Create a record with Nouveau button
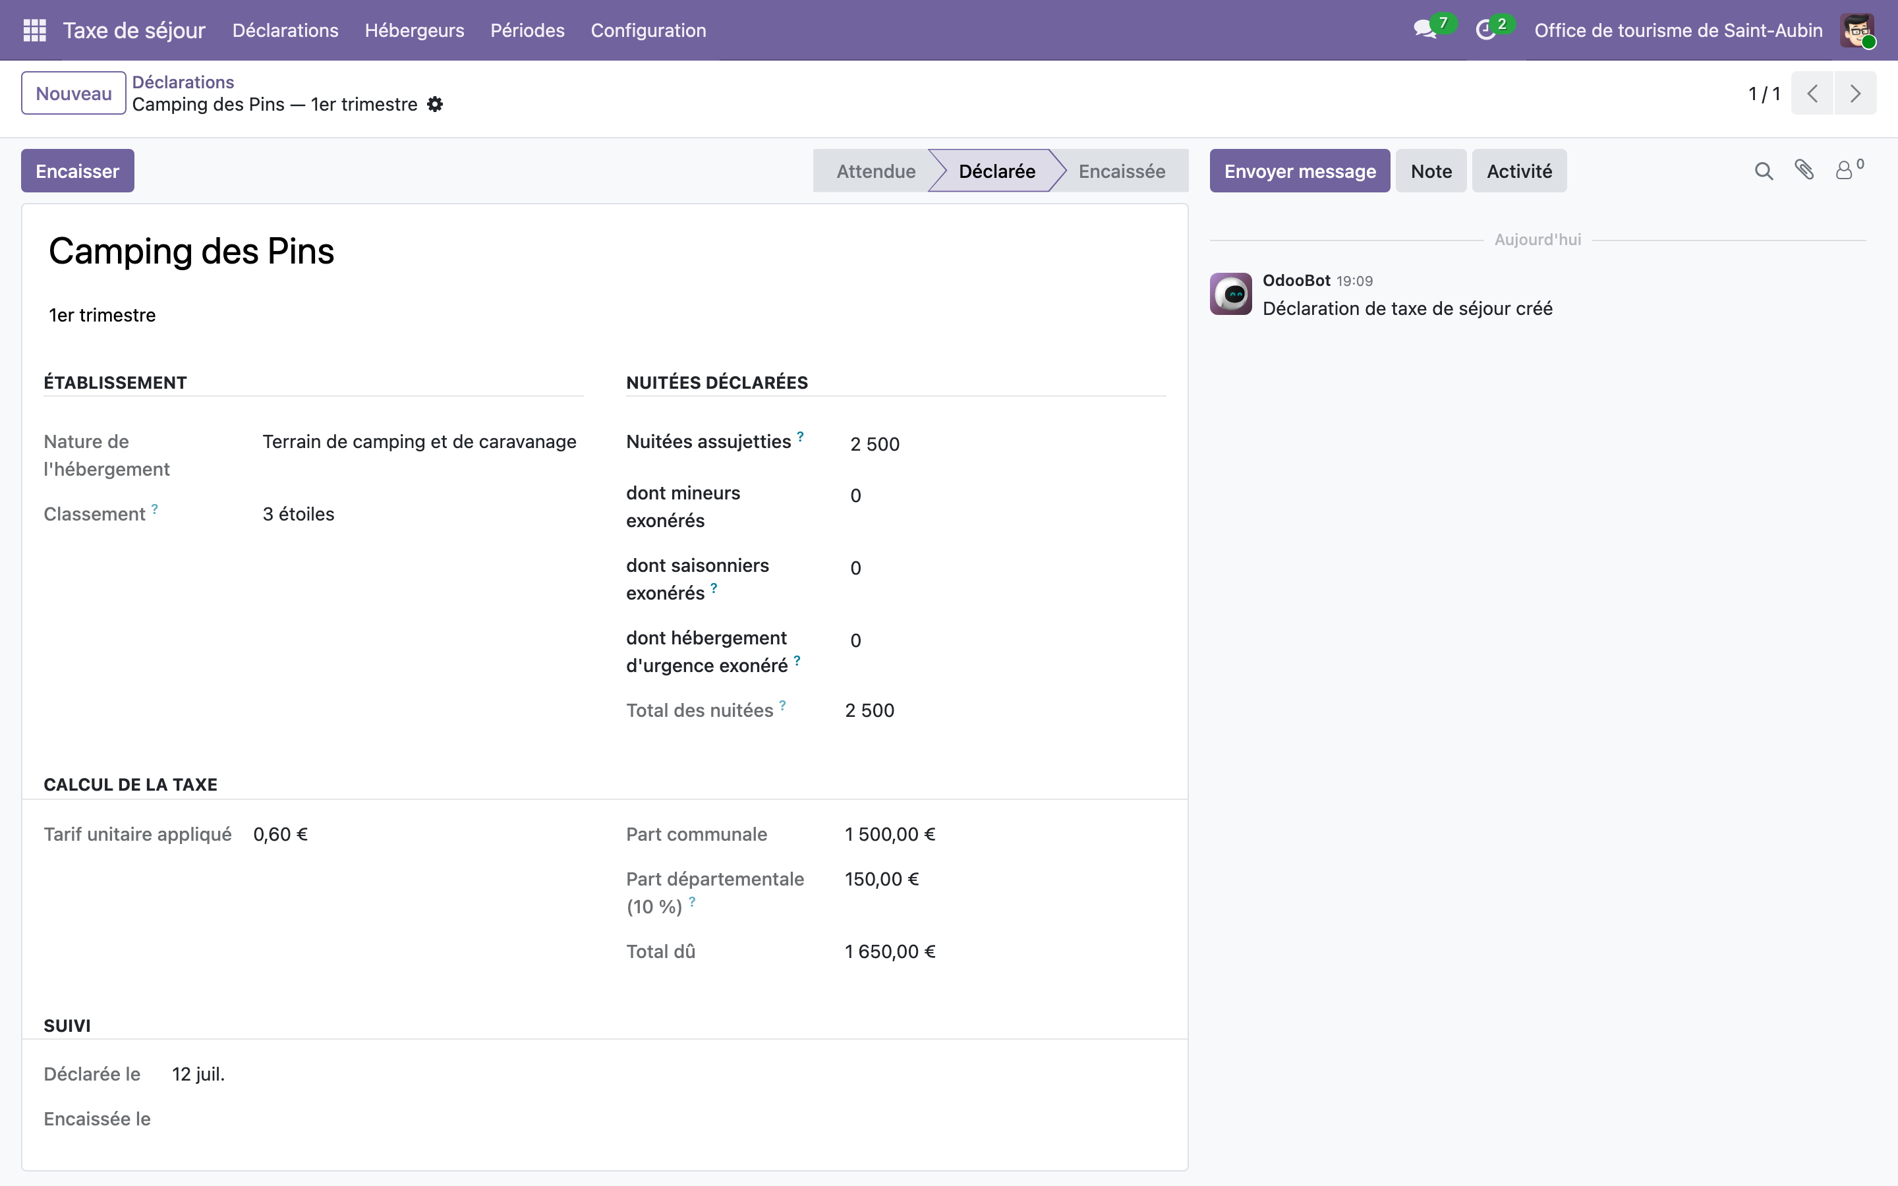 74,94
